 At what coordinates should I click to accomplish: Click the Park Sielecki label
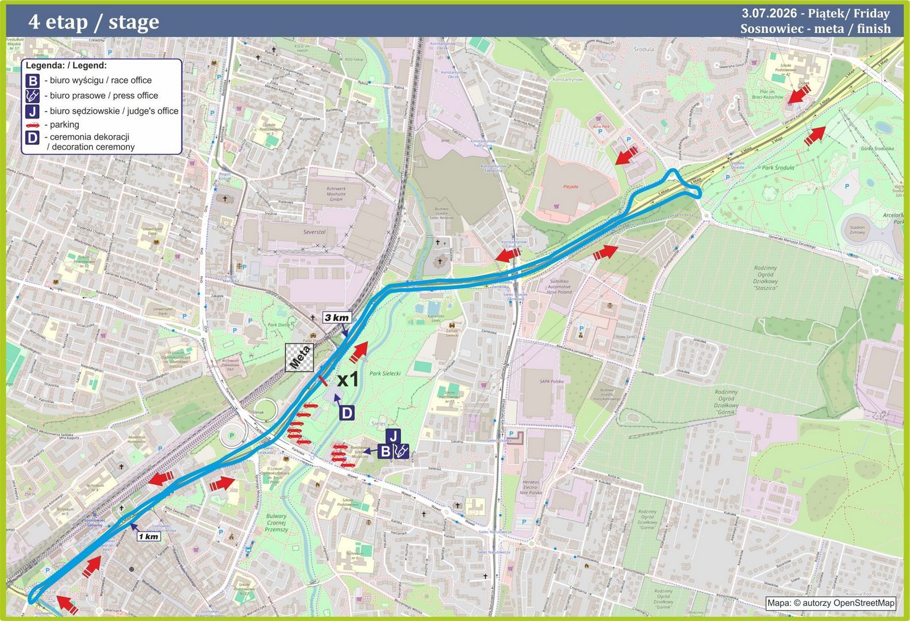coord(385,373)
